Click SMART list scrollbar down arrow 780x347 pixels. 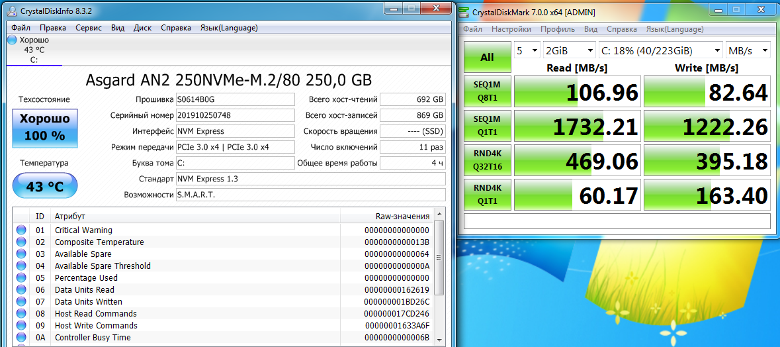click(x=439, y=340)
